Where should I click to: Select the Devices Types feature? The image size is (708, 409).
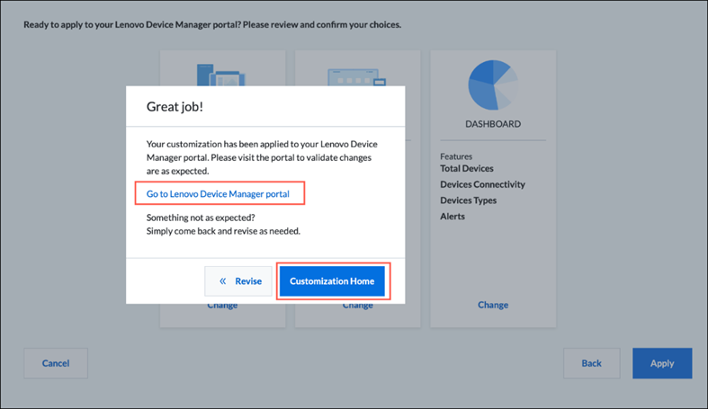click(468, 200)
